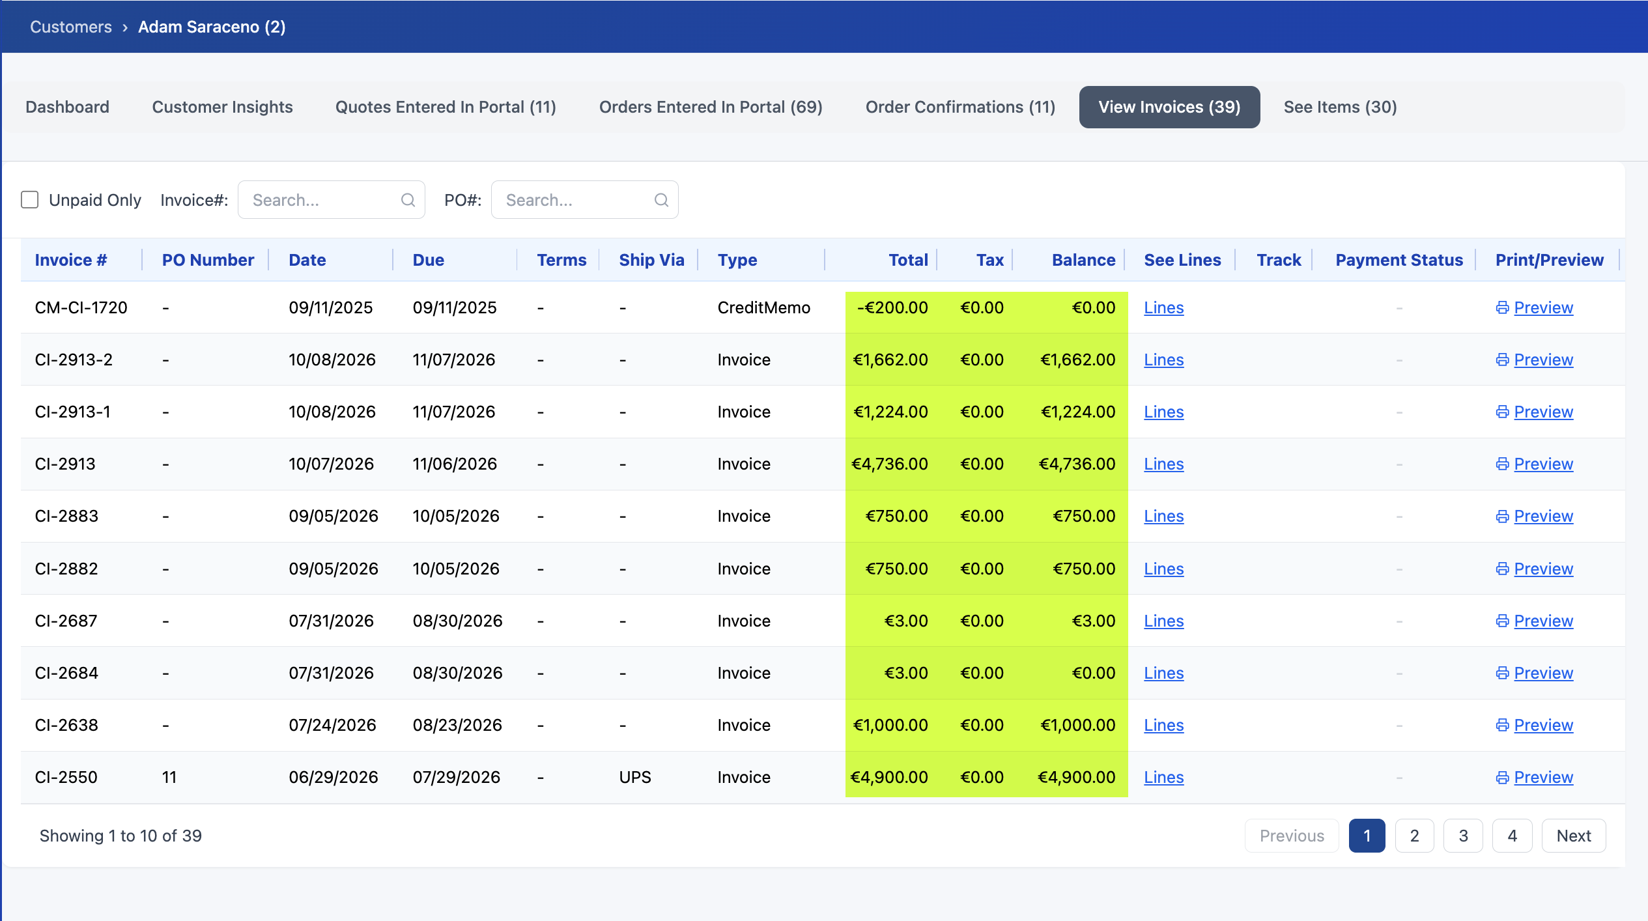Click the Invoice# search field
The height and width of the screenshot is (921, 1648).
(x=331, y=200)
